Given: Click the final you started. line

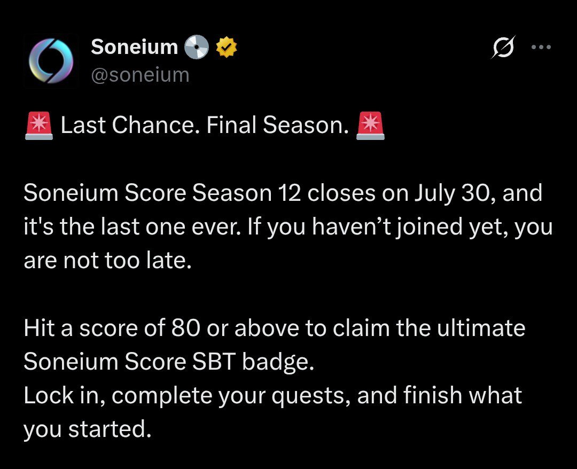Looking at the screenshot, I should click(88, 429).
